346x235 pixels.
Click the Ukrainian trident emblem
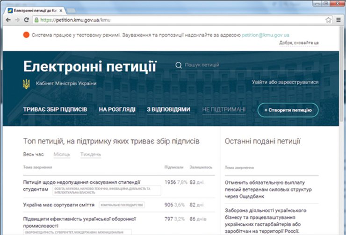[x=27, y=84]
